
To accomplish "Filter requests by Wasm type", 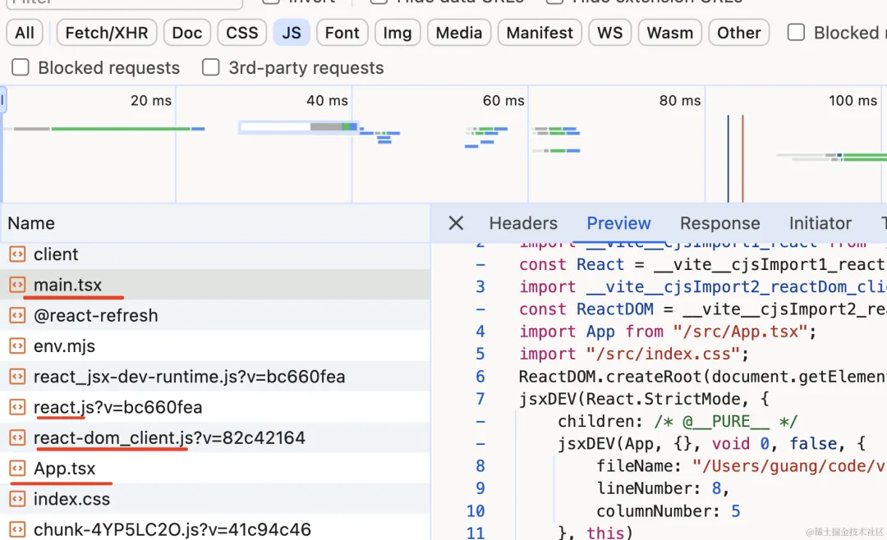I will 670,33.
